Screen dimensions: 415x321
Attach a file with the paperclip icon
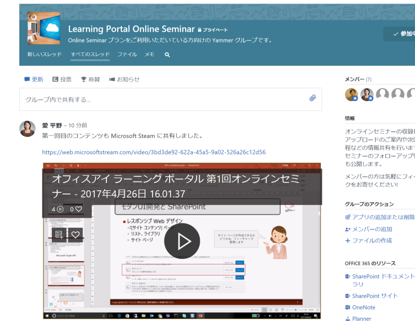pyautogui.click(x=313, y=98)
